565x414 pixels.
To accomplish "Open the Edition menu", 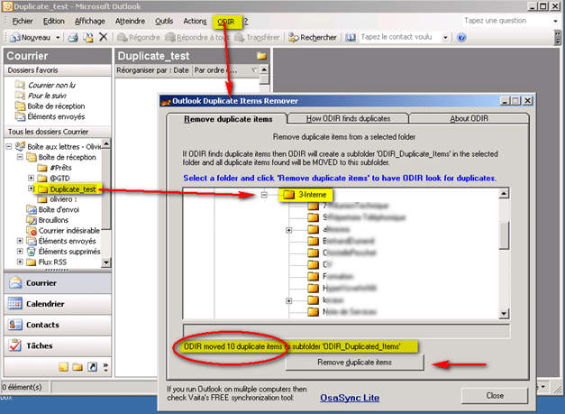I will coord(54,22).
